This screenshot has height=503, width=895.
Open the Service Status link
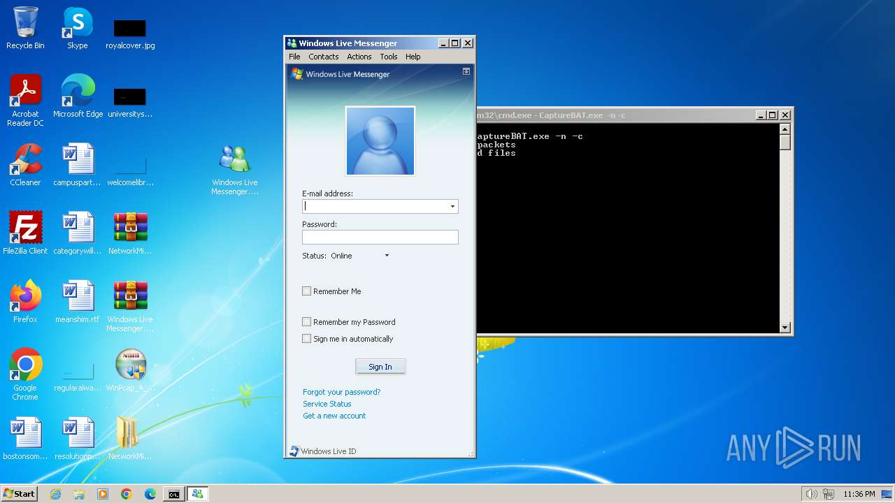click(x=327, y=404)
